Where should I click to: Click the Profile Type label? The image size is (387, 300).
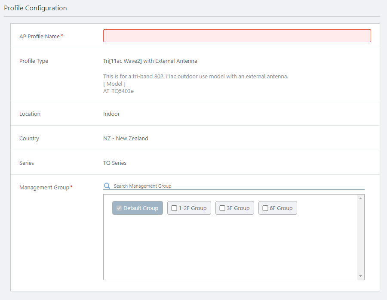coord(34,61)
